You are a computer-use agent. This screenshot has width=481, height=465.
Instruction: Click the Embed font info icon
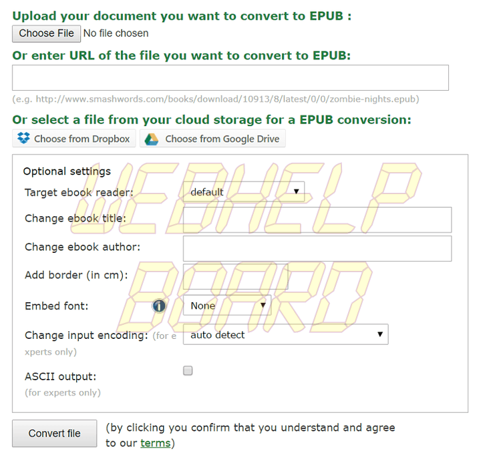[159, 306]
